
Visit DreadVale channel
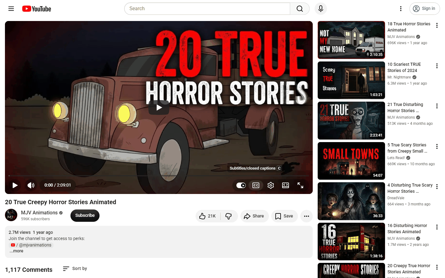click(x=396, y=198)
